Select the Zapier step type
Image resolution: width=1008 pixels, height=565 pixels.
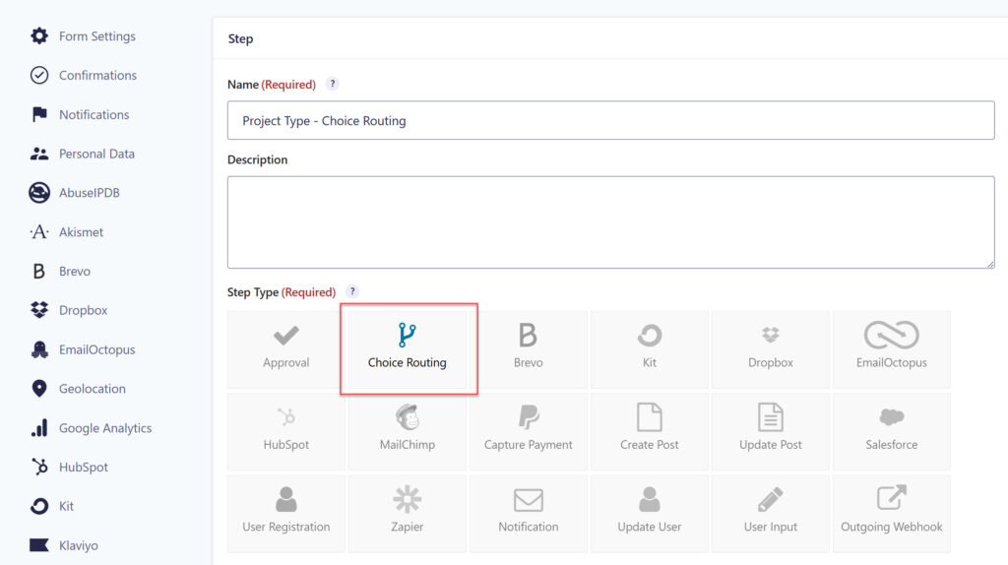pos(408,514)
